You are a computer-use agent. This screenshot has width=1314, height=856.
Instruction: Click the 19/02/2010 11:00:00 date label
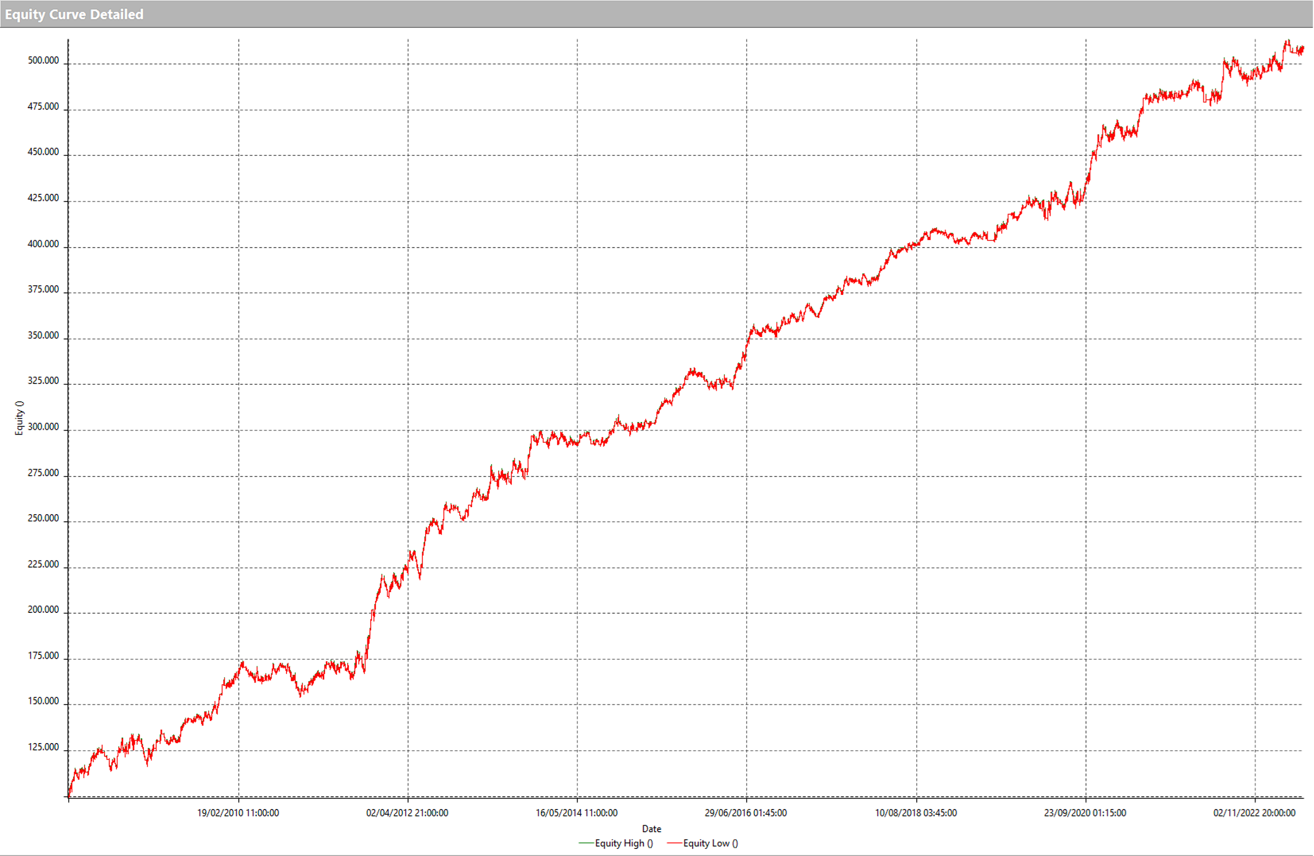(x=238, y=813)
